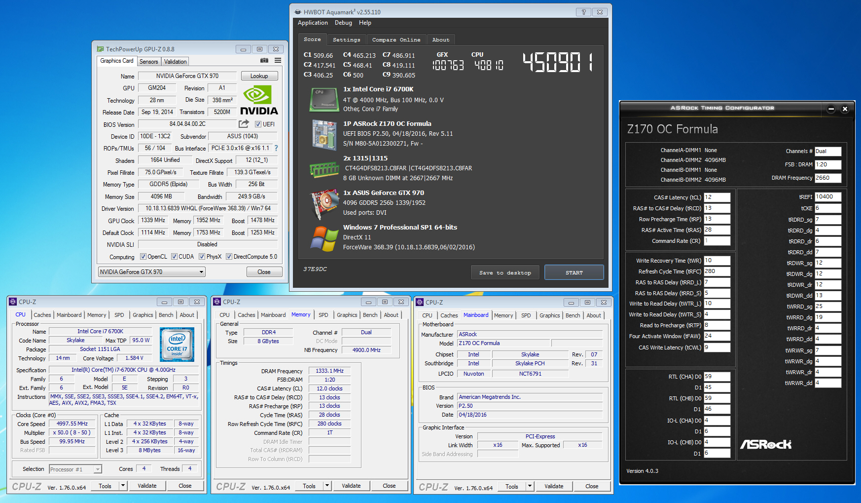Screen dimensions: 861x503
Task: Open the Validation tab in GPU-Z
Action: [x=175, y=62]
